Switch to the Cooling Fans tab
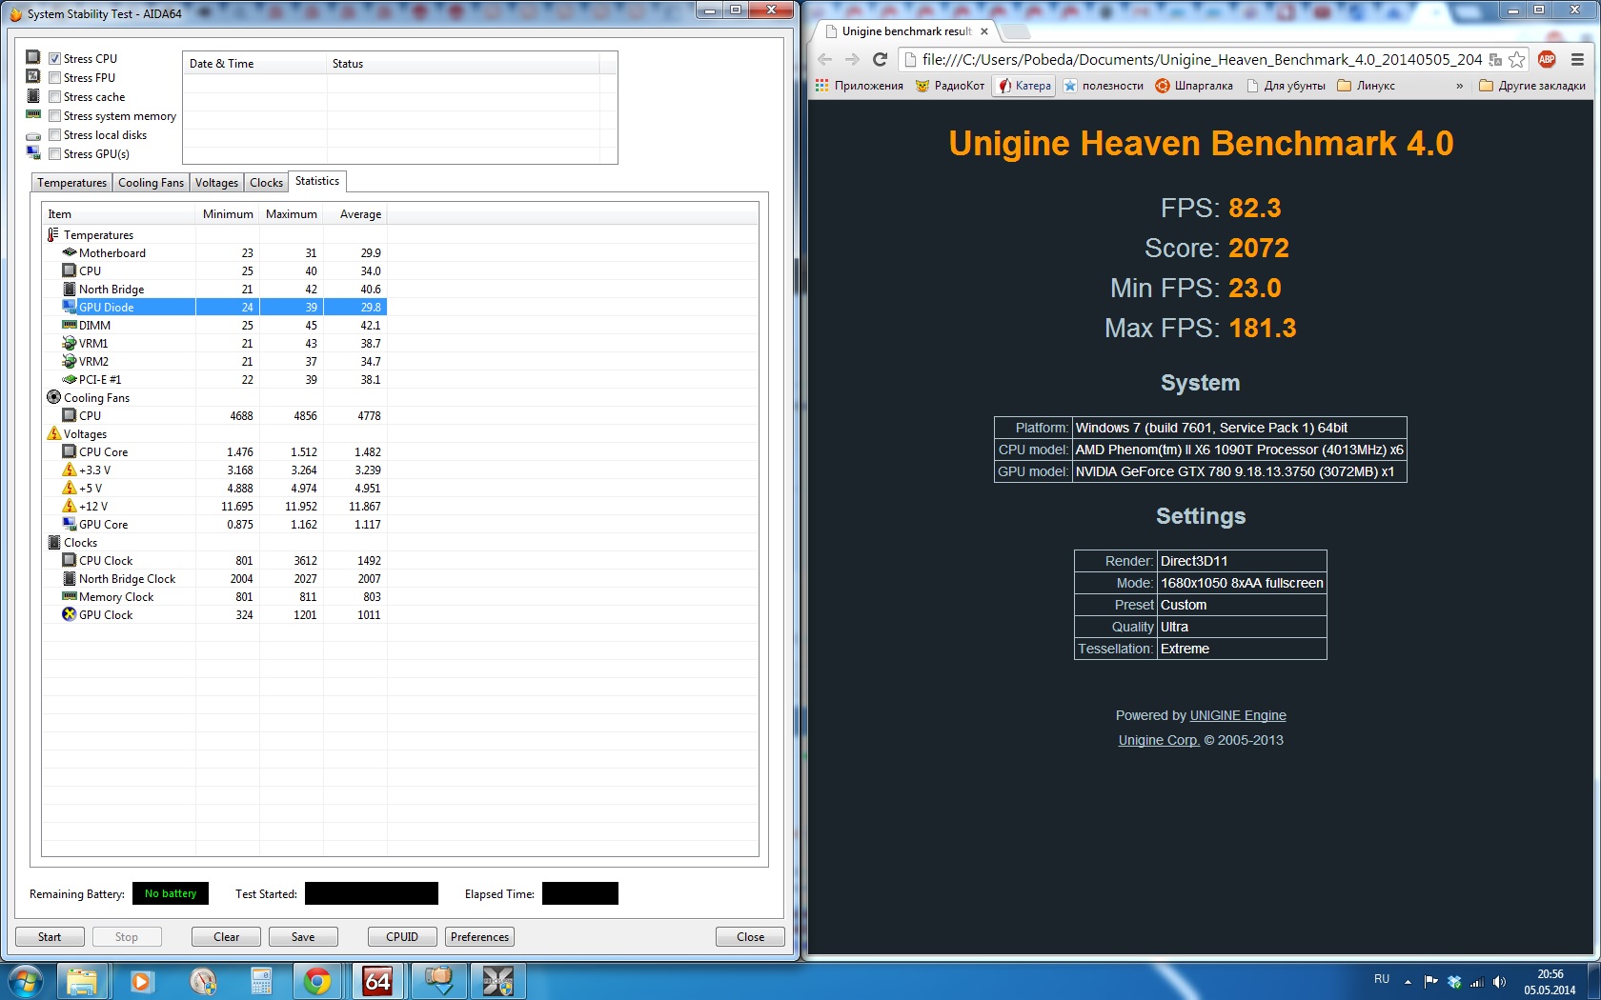Image resolution: width=1601 pixels, height=1000 pixels. [151, 183]
